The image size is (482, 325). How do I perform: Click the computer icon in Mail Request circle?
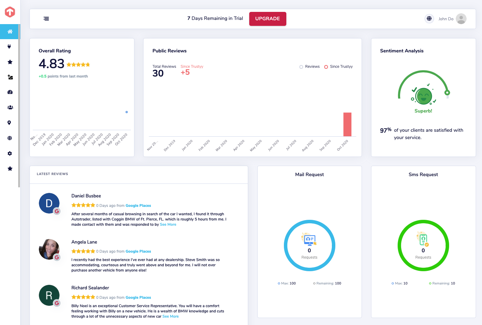click(309, 239)
